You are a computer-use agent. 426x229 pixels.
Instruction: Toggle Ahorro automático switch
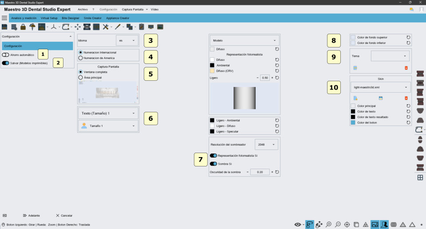(x=5, y=55)
